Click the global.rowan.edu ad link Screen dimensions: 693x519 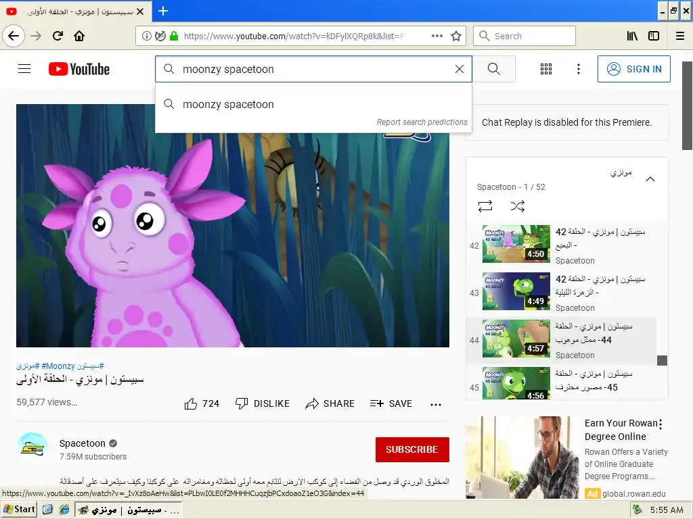pos(634,494)
